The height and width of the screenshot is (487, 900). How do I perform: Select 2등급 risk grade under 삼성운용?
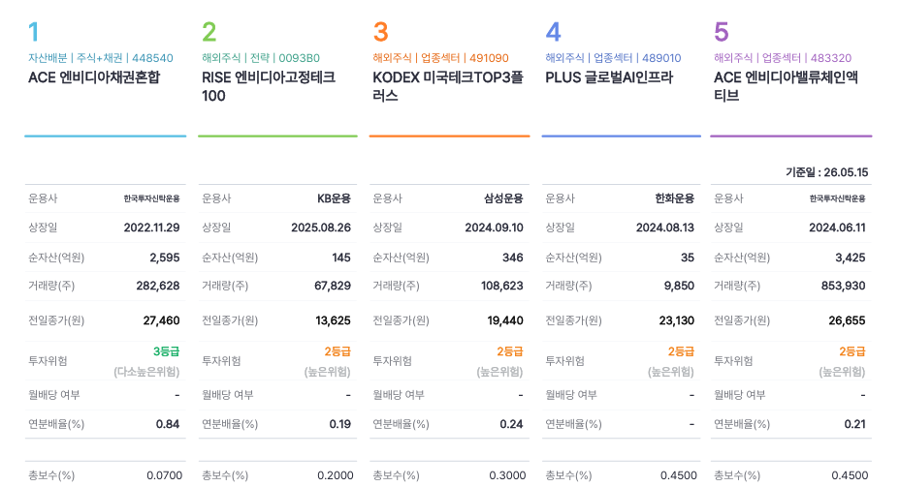point(510,351)
